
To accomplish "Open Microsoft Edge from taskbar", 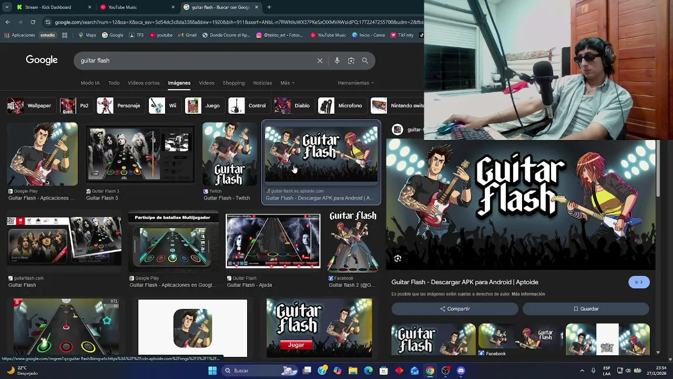I will tap(368, 371).
